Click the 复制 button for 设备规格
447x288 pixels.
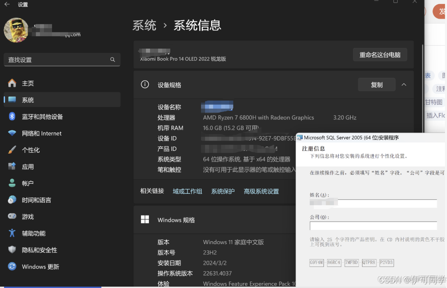click(x=377, y=85)
